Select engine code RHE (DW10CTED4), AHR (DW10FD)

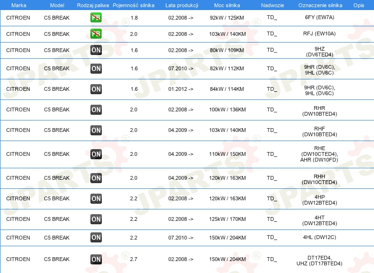coord(319,154)
